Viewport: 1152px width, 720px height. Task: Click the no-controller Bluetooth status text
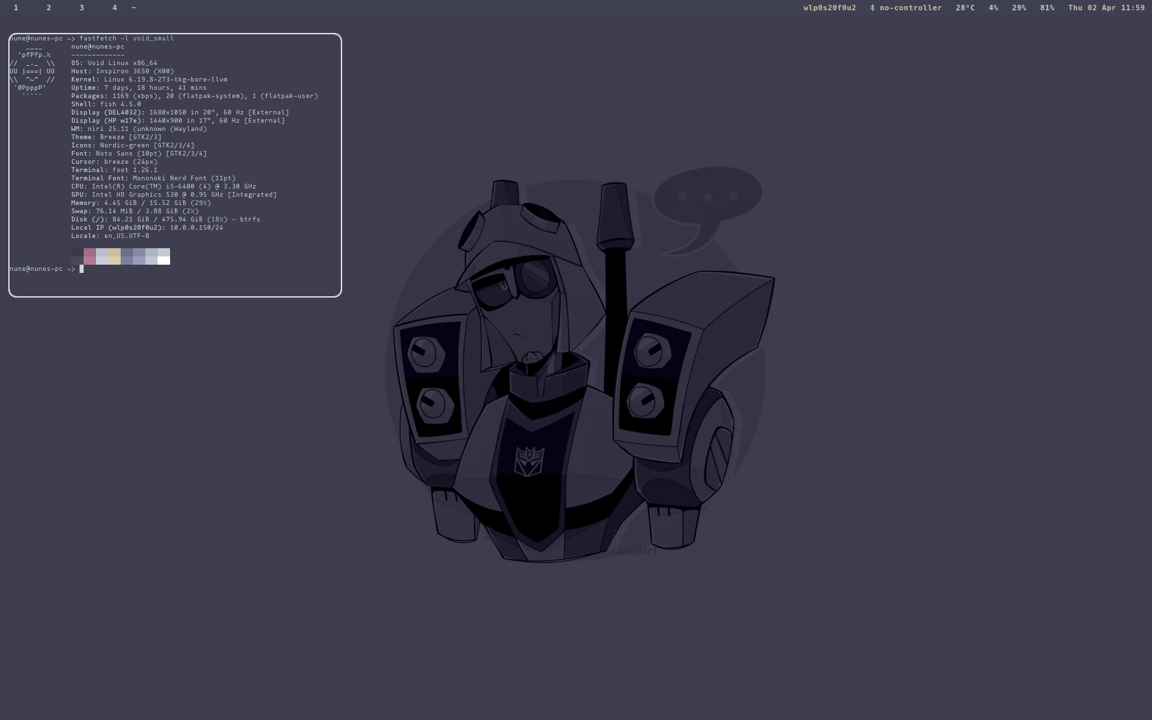tap(911, 8)
